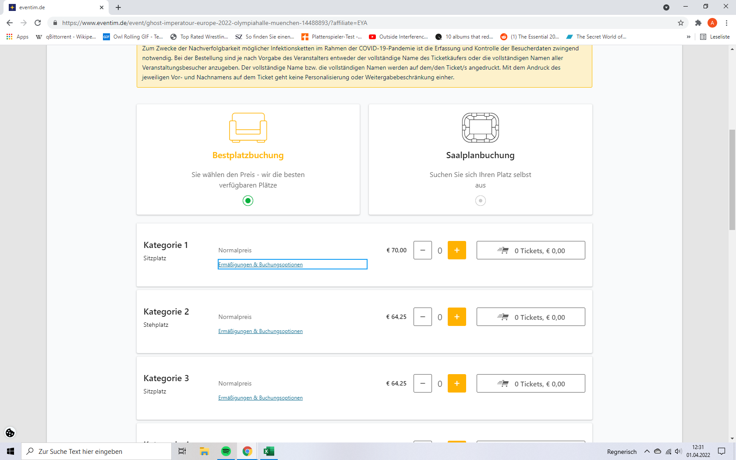Image resolution: width=736 pixels, height=460 pixels.
Task: Bookmark this page with the star icon
Action: (x=681, y=23)
